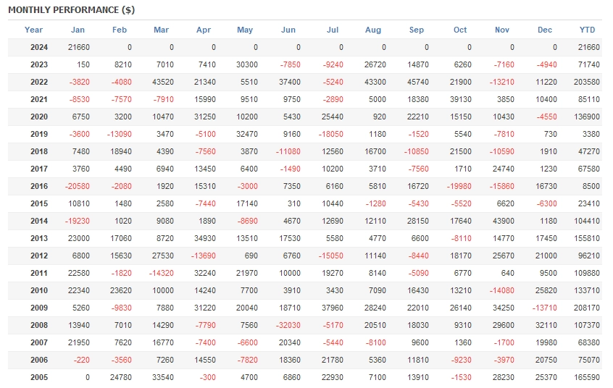Select the 2022 year row label

point(39,82)
